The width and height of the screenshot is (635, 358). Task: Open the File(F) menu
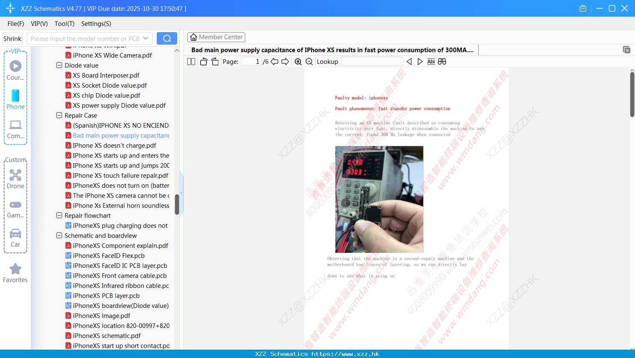16,24
